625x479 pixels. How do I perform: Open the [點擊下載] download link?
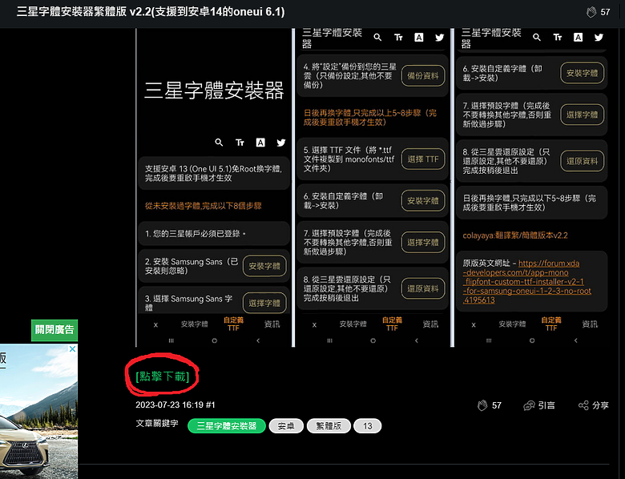pyautogui.click(x=162, y=376)
